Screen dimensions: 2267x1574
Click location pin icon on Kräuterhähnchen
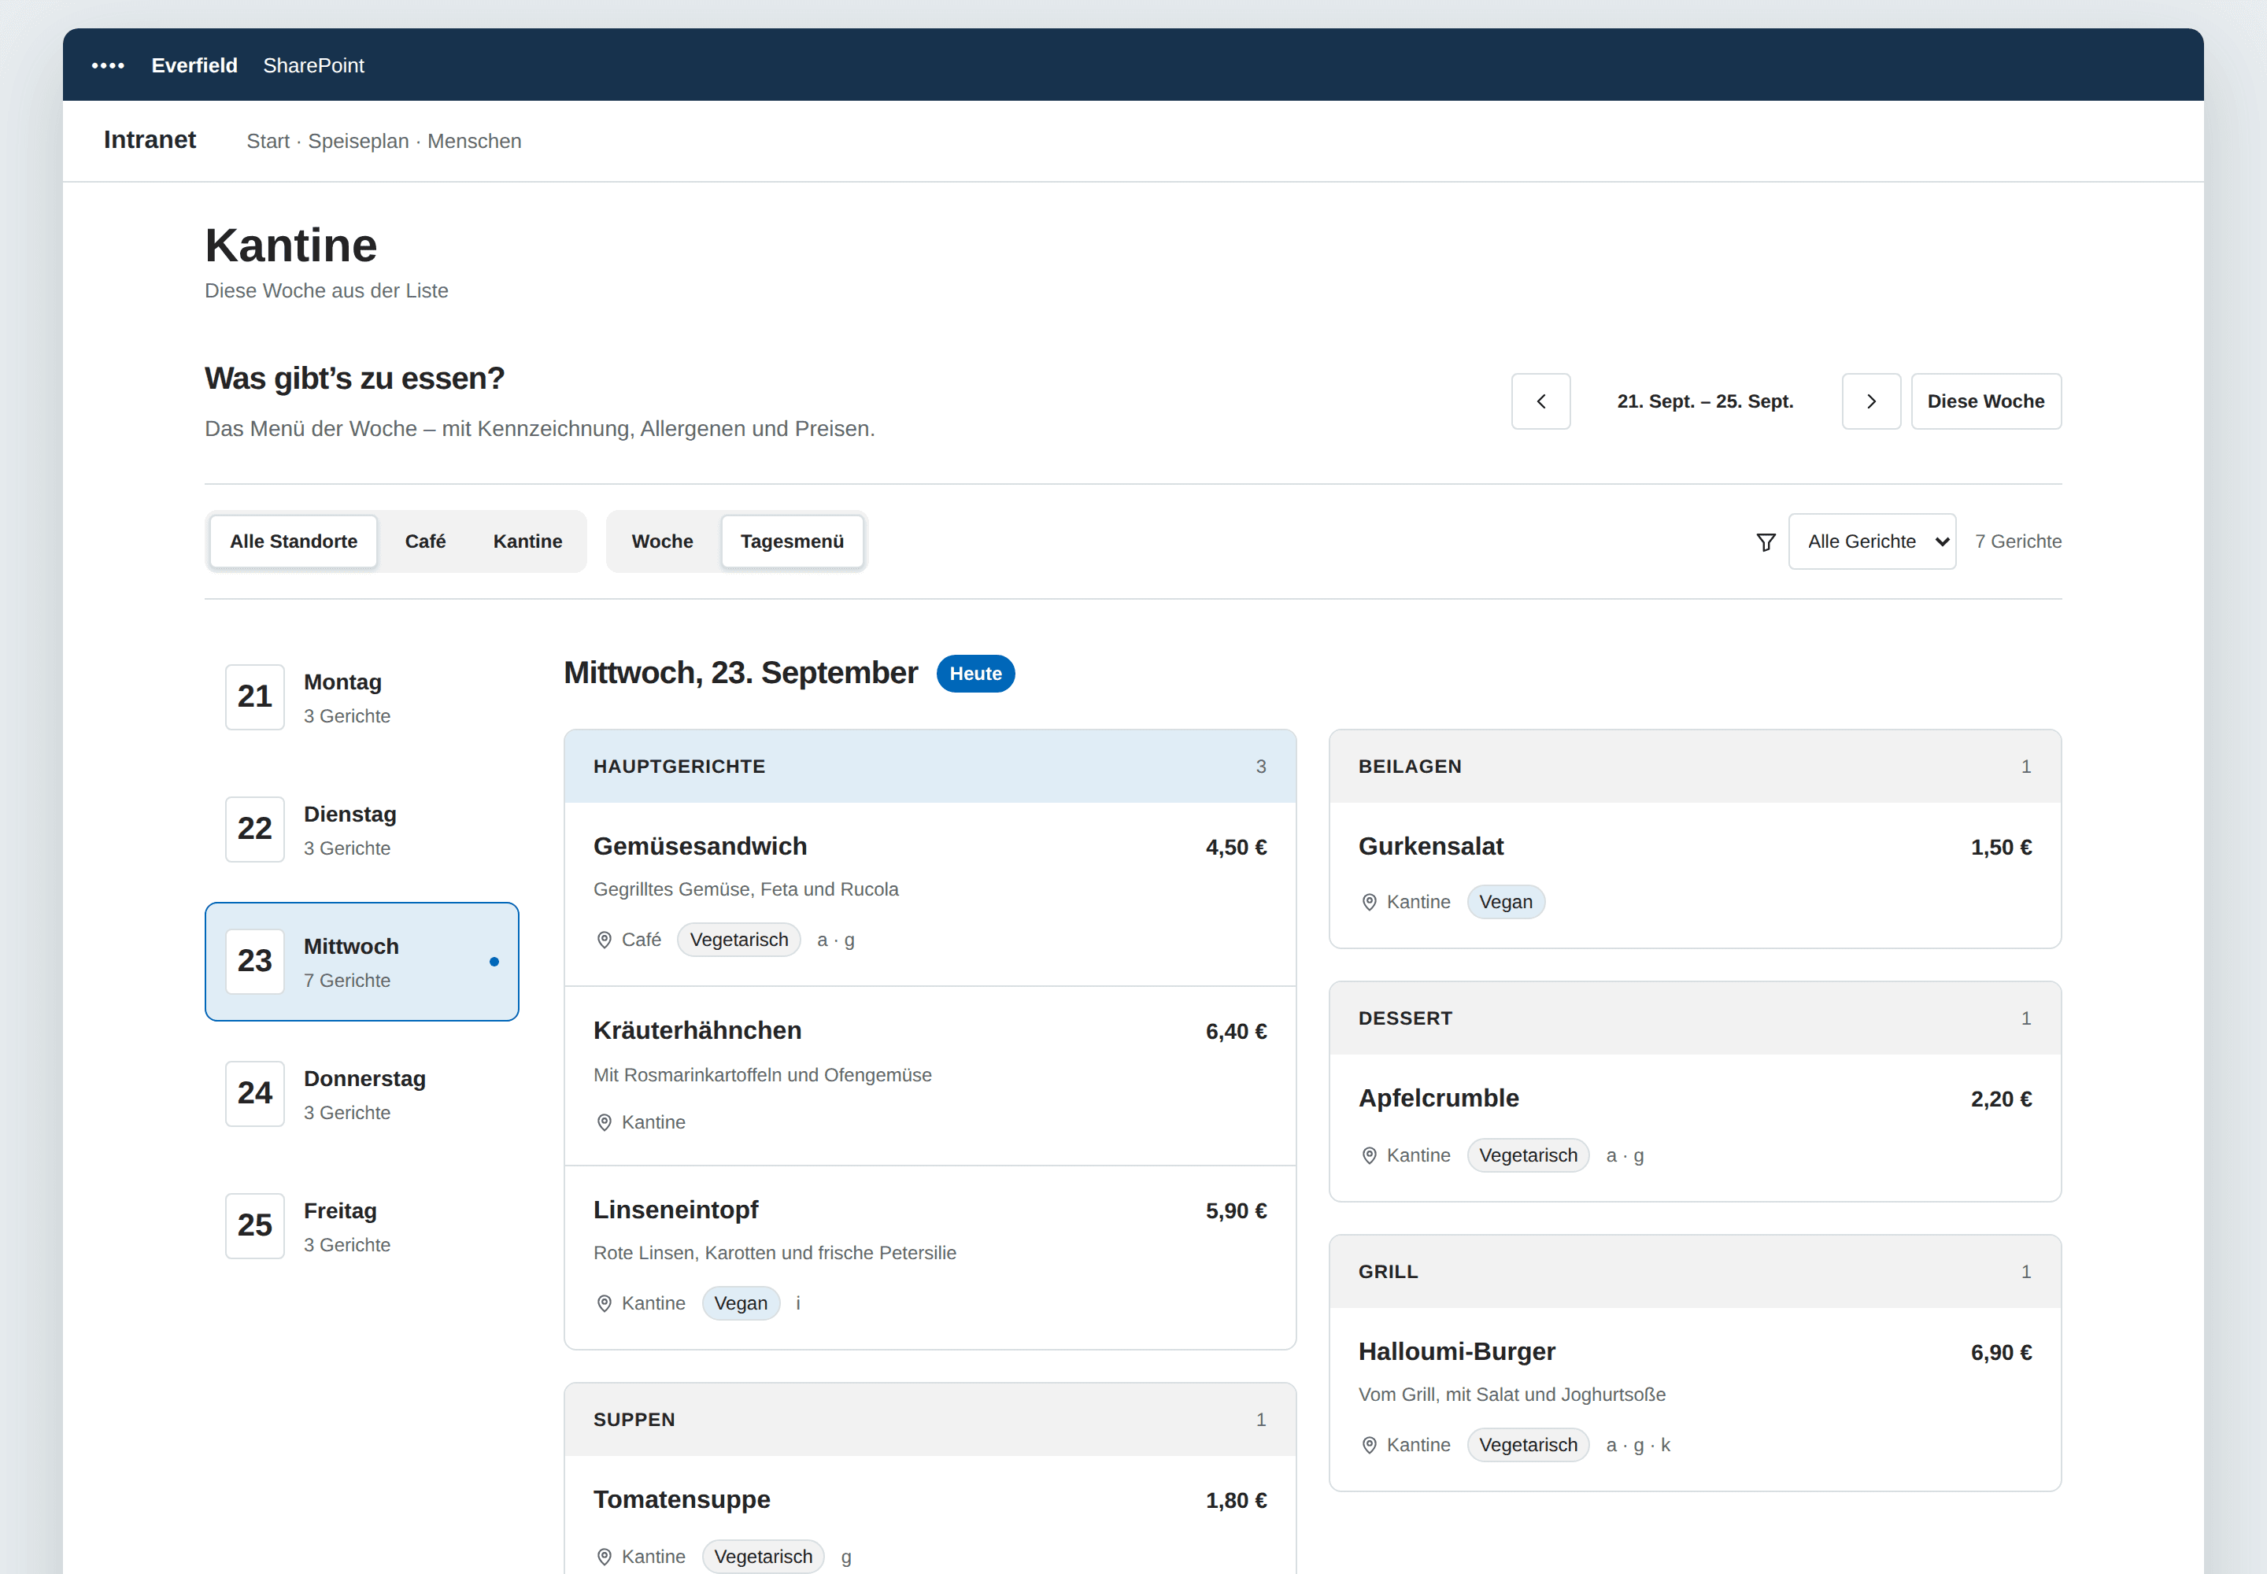604,1122
